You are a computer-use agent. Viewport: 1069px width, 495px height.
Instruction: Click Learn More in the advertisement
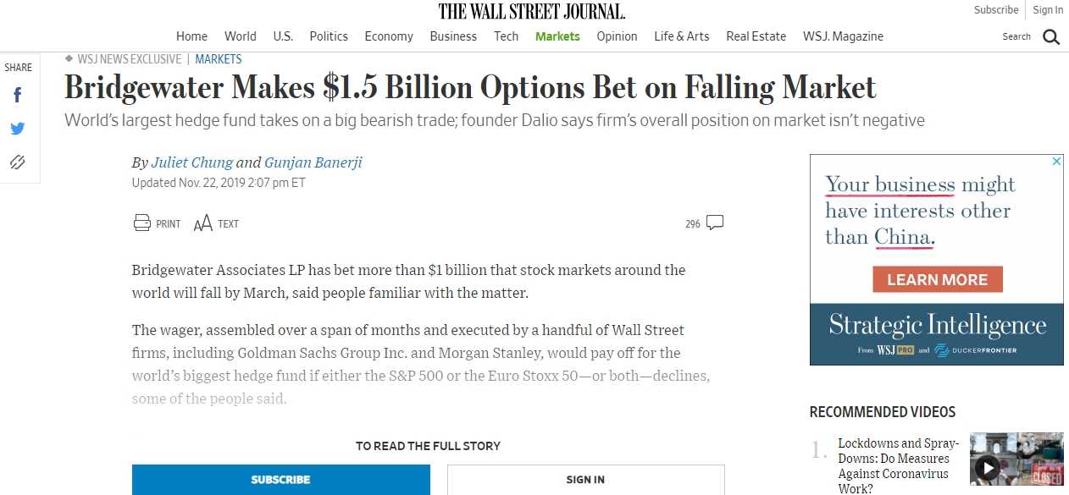pyautogui.click(x=937, y=279)
